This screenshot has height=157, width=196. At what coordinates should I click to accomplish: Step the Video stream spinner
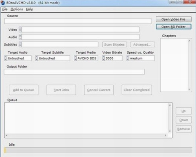click(20, 29)
